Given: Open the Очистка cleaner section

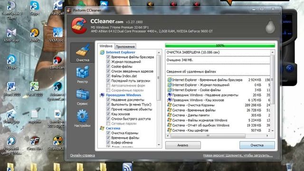Looking at the screenshot, I should [83, 53].
